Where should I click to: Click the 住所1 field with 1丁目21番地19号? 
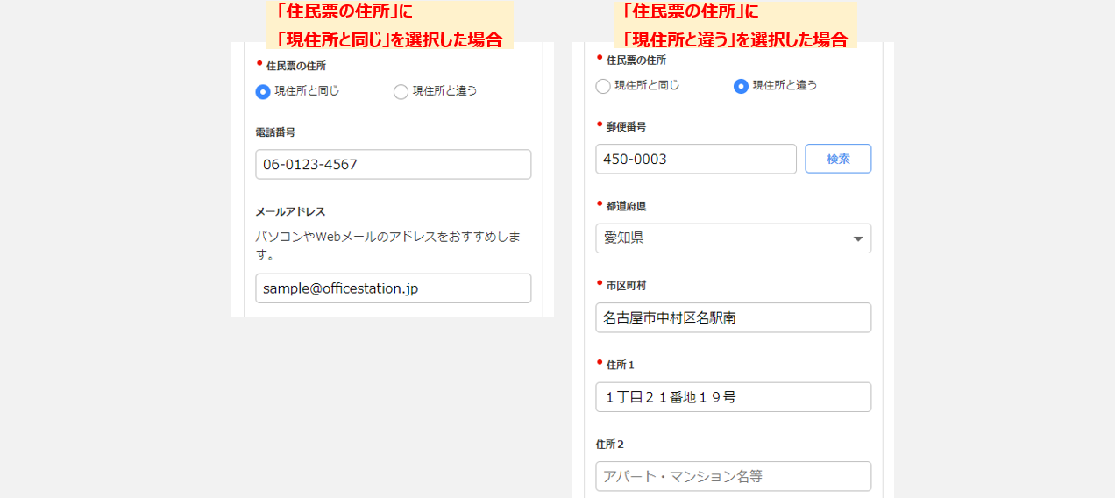(734, 397)
